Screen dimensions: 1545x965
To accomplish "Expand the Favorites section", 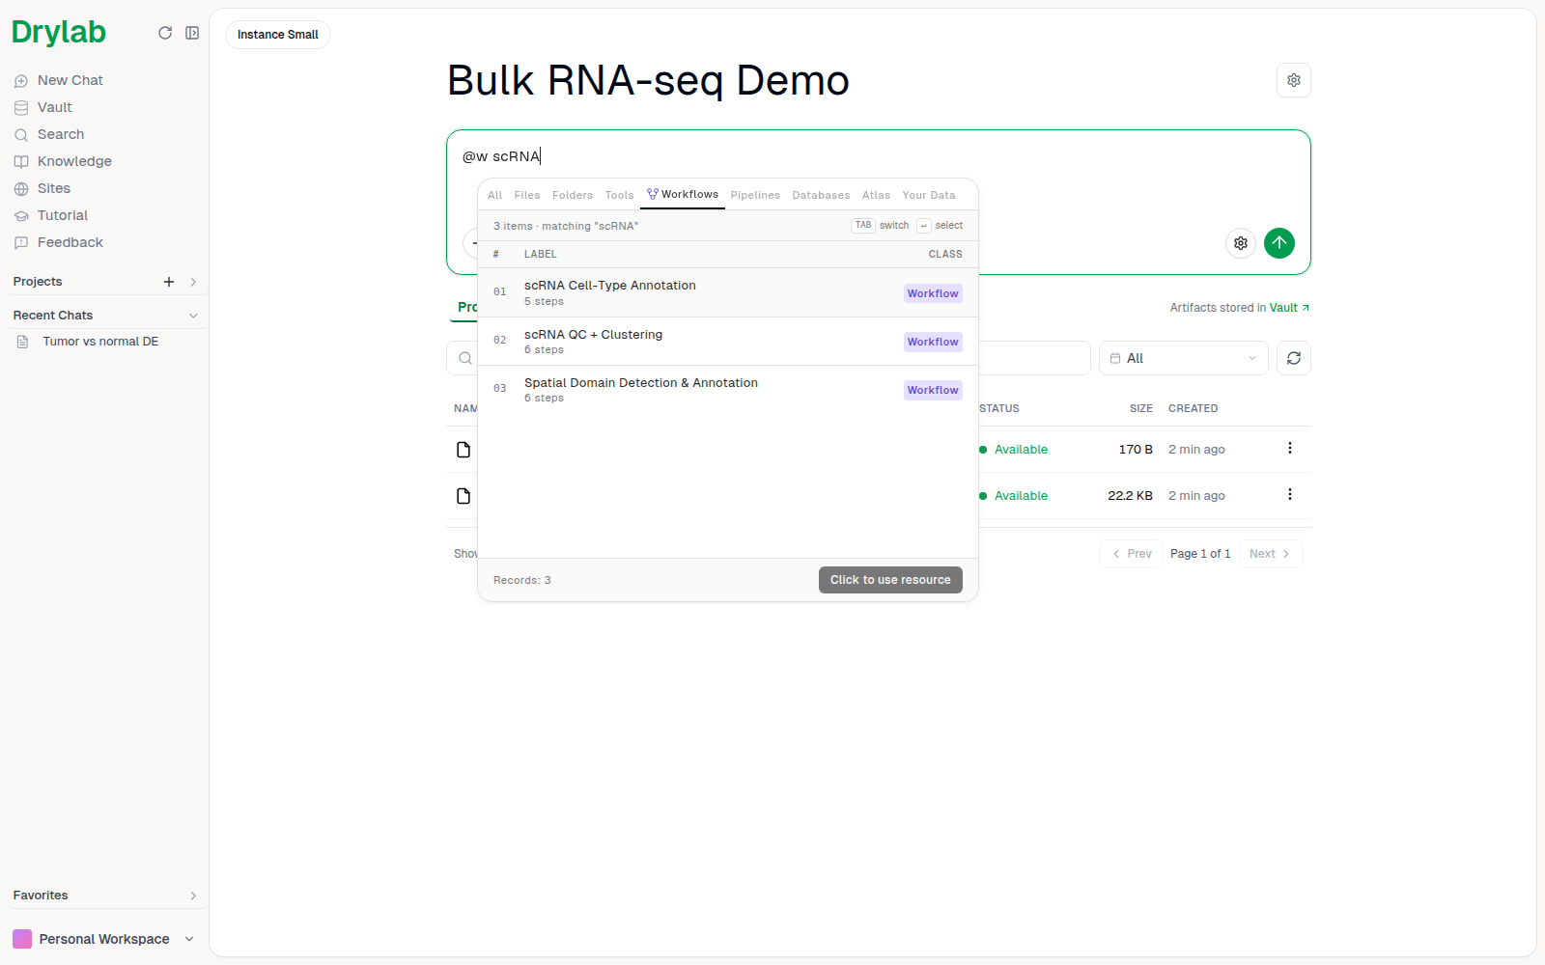I will tap(193, 896).
